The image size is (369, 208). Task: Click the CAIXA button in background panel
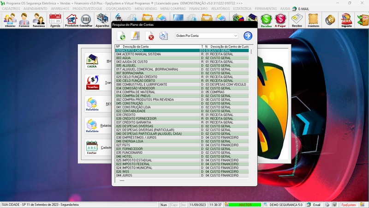pyautogui.click(x=92, y=61)
